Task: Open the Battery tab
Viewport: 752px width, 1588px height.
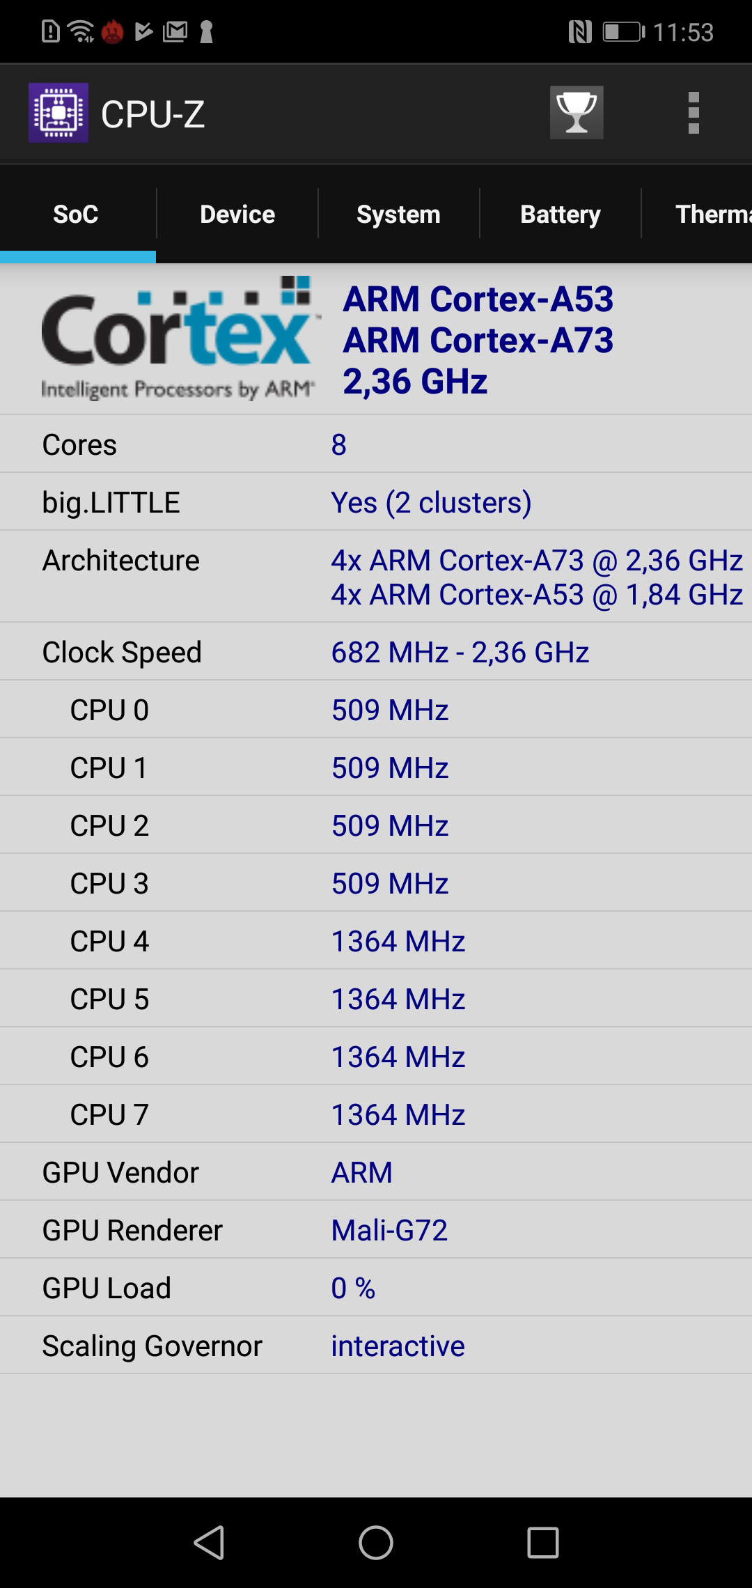Action: click(x=560, y=214)
